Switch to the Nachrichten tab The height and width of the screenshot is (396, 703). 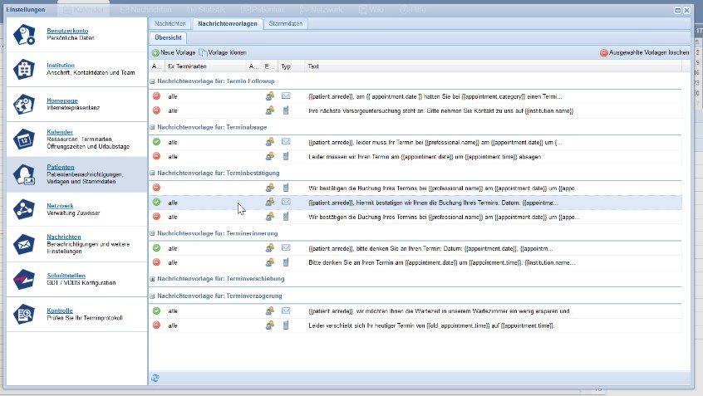(x=170, y=24)
